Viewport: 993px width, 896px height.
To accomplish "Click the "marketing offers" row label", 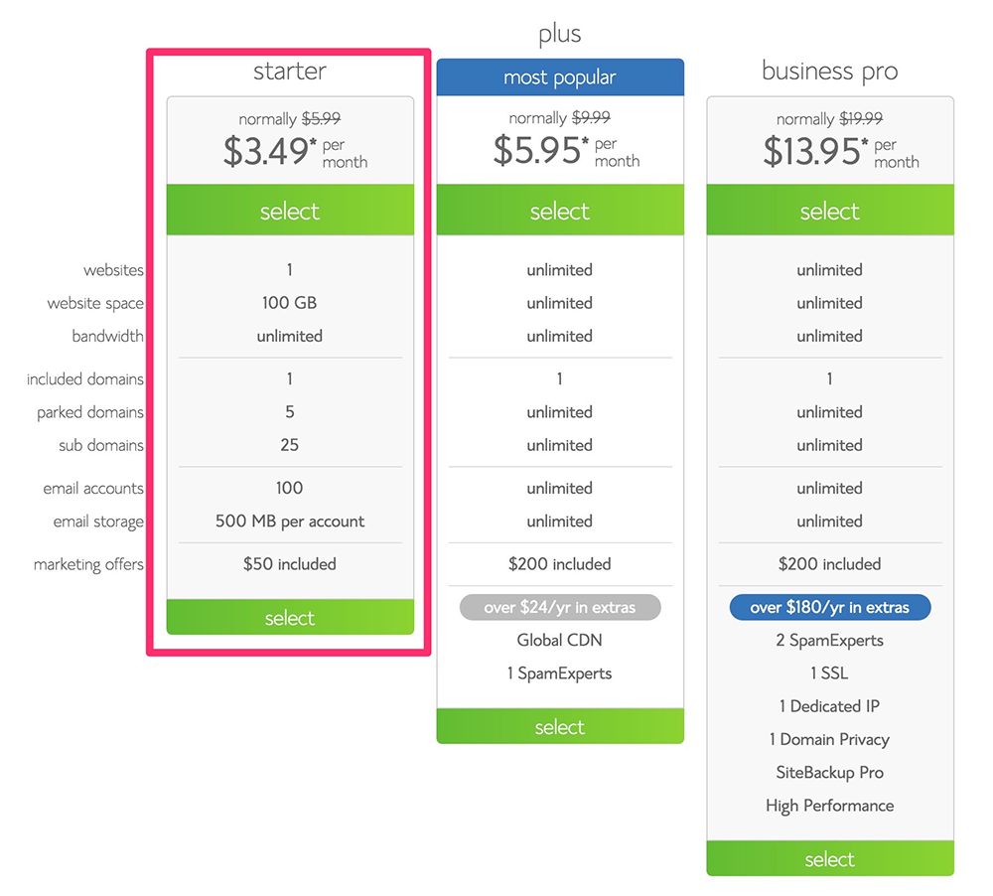I will coord(88,564).
